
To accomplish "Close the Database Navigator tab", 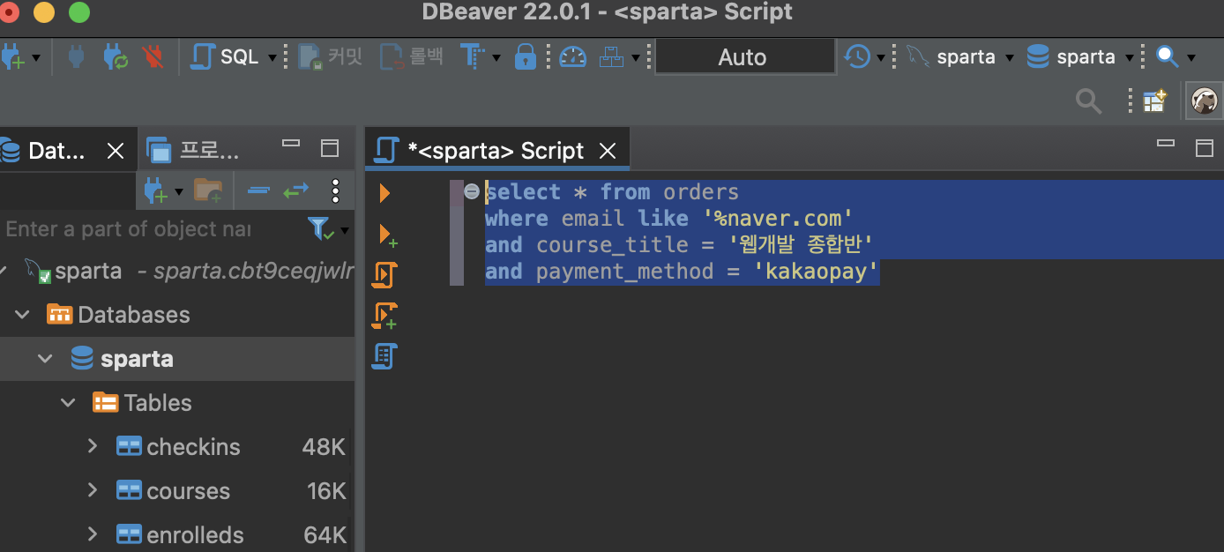I will tap(116, 151).
